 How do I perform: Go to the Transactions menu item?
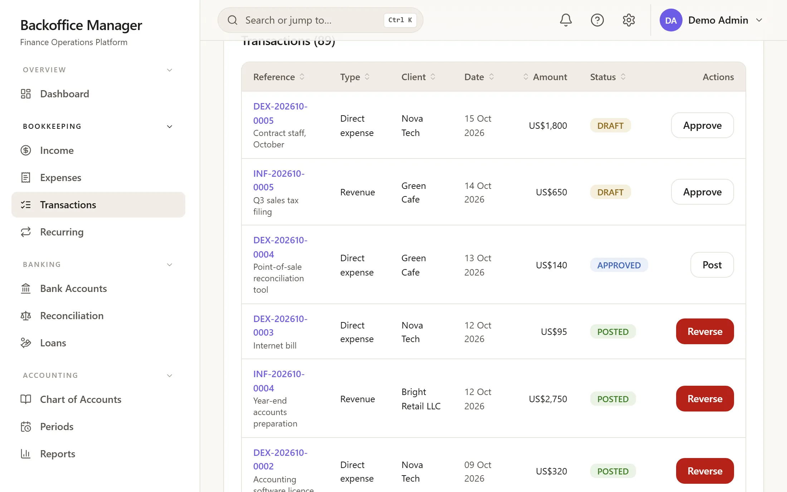pyautogui.click(x=98, y=205)
